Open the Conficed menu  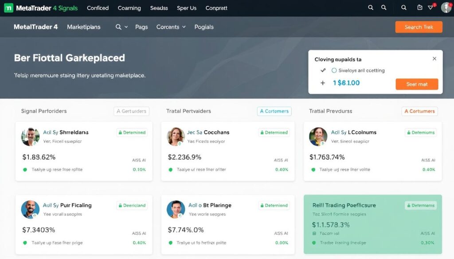pos(98,8)
